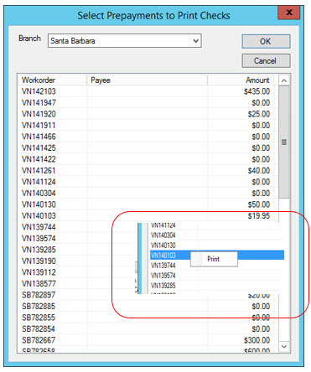Click VN139285 in the inset list

tap(163, 286)
